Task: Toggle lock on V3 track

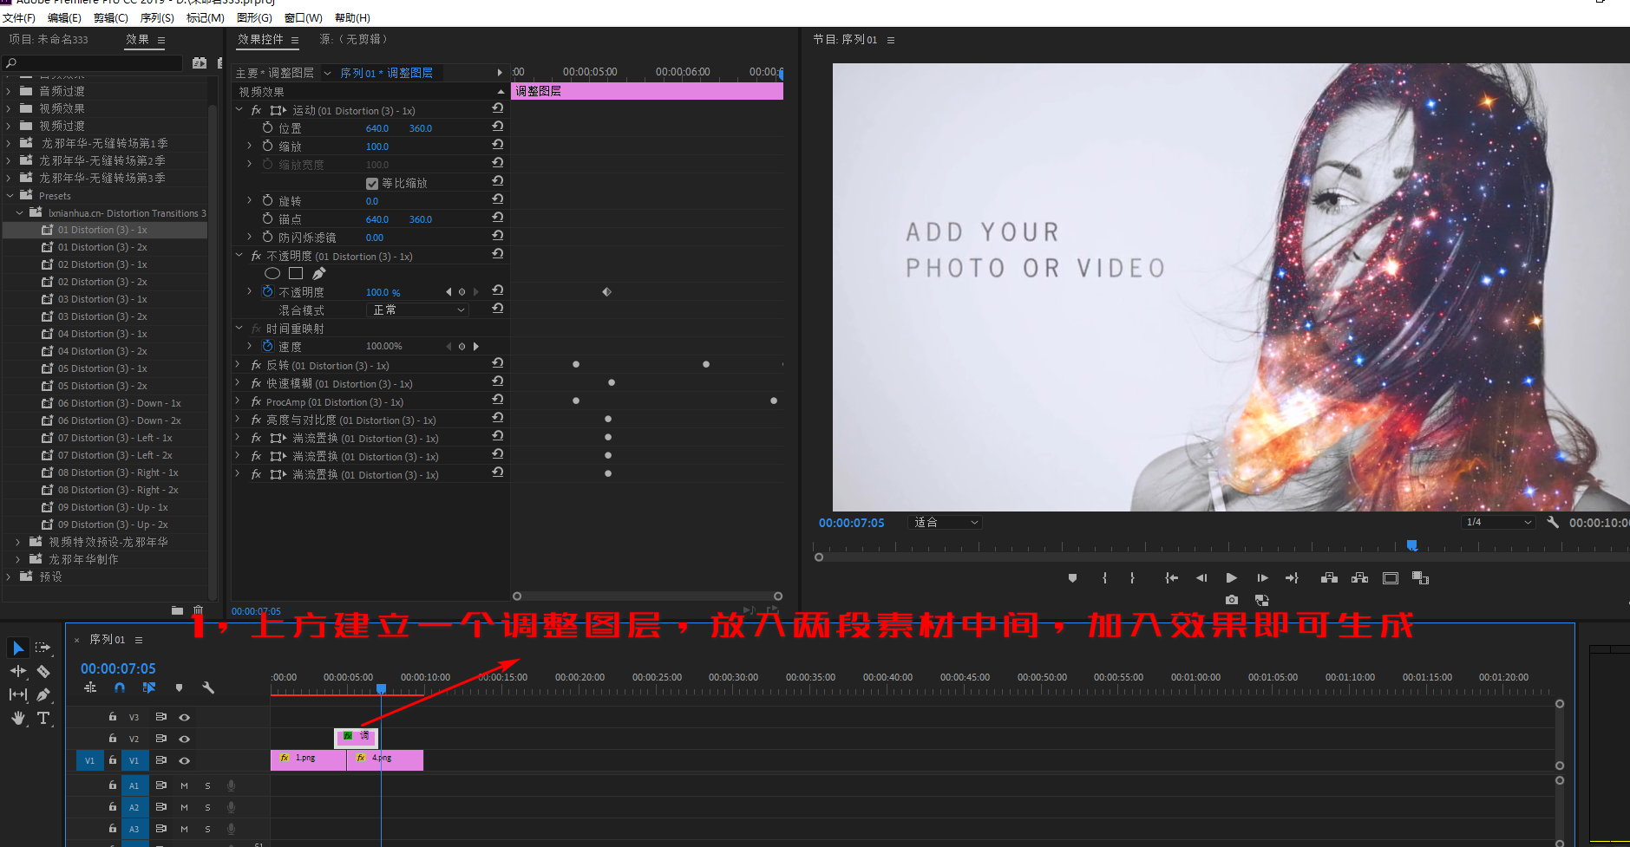Action: tap(113, 717)
